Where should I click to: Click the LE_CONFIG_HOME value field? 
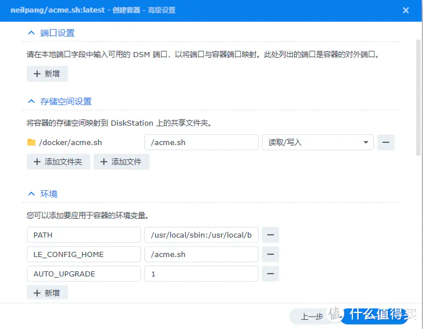(202, 254)
